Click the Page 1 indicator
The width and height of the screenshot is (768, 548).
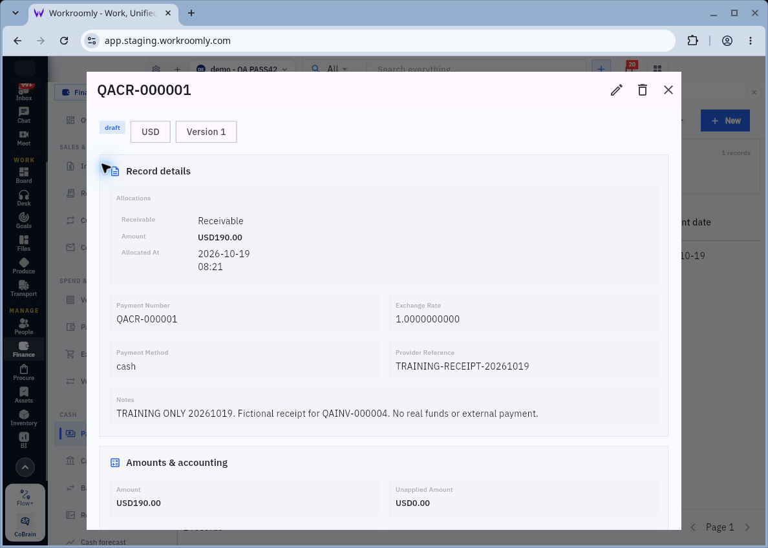pos(720,527)
